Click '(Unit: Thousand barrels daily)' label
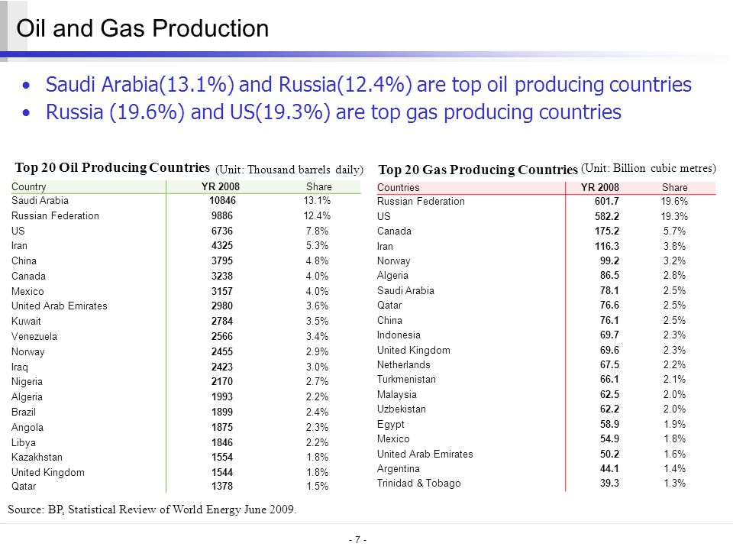 coord(289,170)
